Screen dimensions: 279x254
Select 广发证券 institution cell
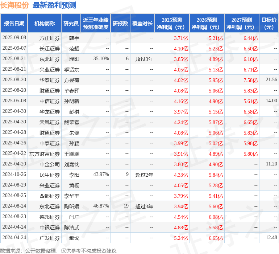[x=50, y=238]
